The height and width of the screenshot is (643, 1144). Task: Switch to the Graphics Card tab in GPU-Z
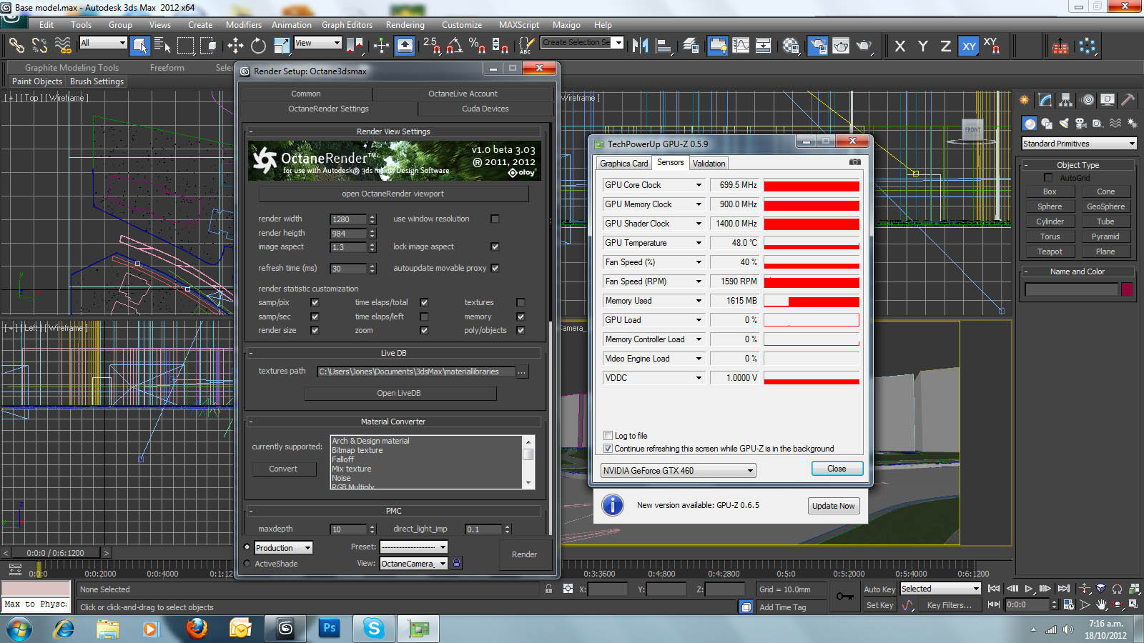[624, 163]
